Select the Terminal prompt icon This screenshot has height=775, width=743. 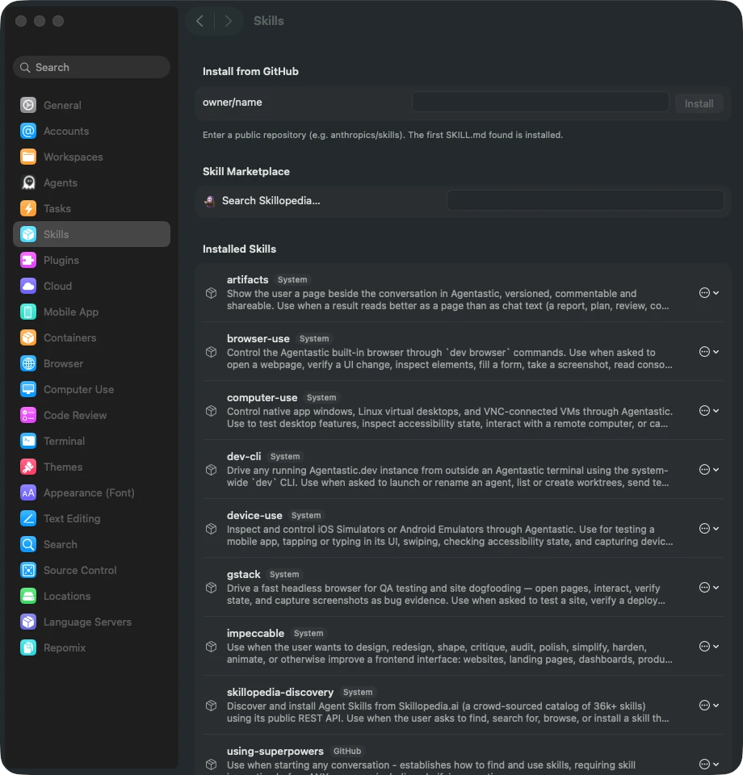pyautogui.click(x=28, y=441)
